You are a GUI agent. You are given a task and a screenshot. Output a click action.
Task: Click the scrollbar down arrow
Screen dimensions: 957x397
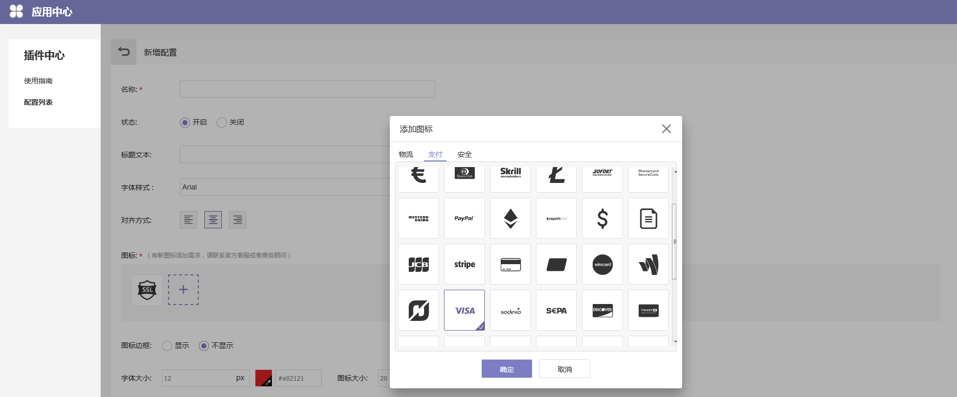(x=675, y=341)
